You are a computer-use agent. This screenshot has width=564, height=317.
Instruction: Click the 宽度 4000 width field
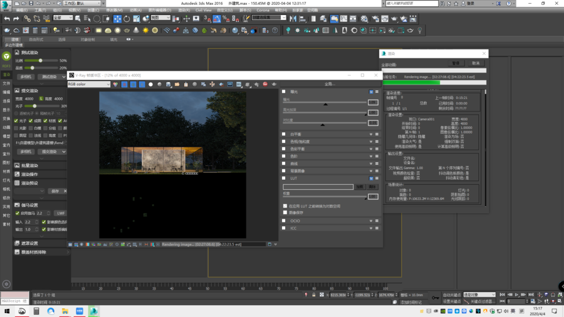pyautogui.click(x=29, y=98)
